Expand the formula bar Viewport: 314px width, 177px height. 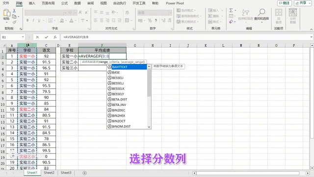click(x=311, y=37)
